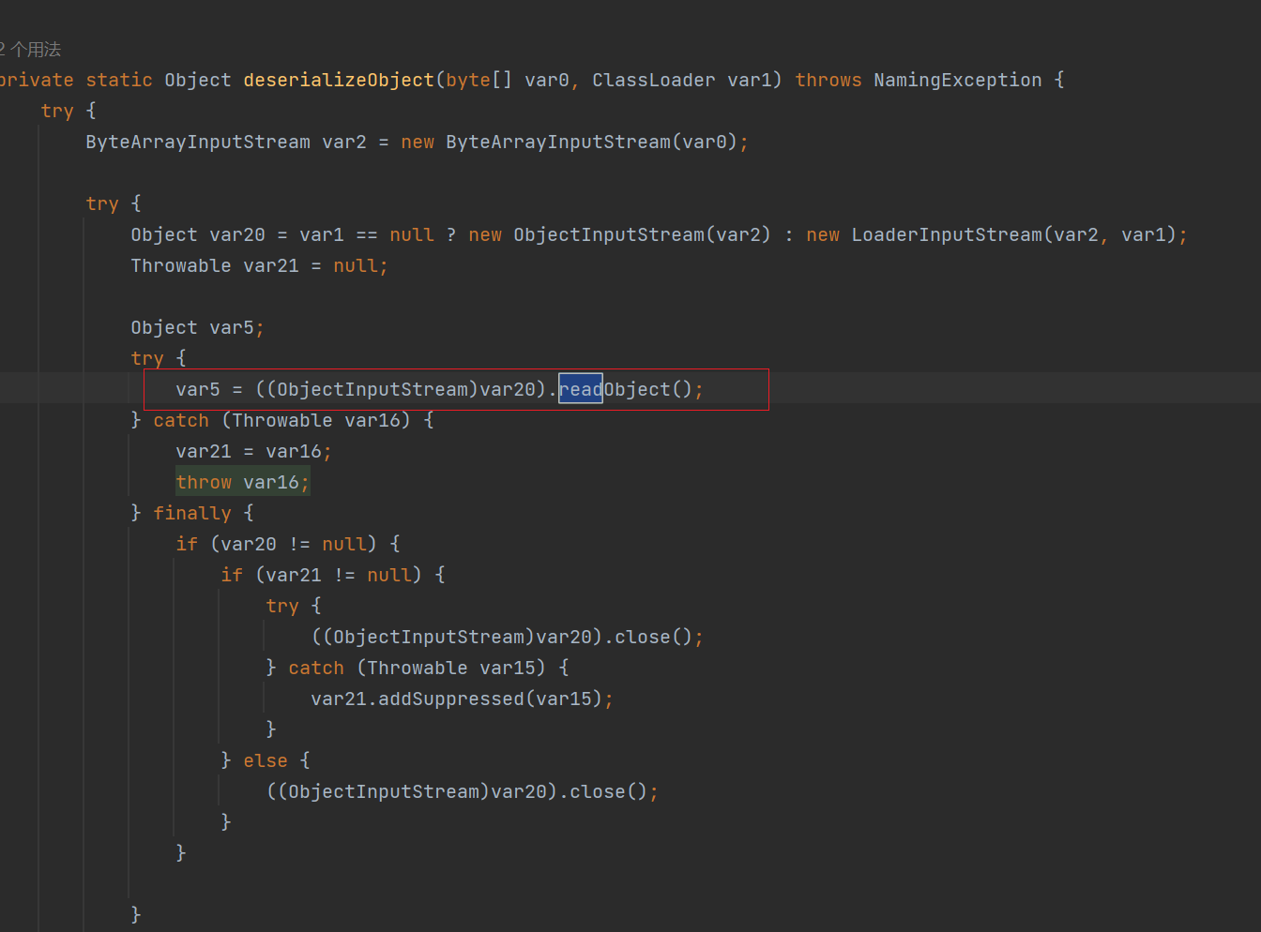Click the 'else' keyword

pyautogui.click(x=266, y=761)
